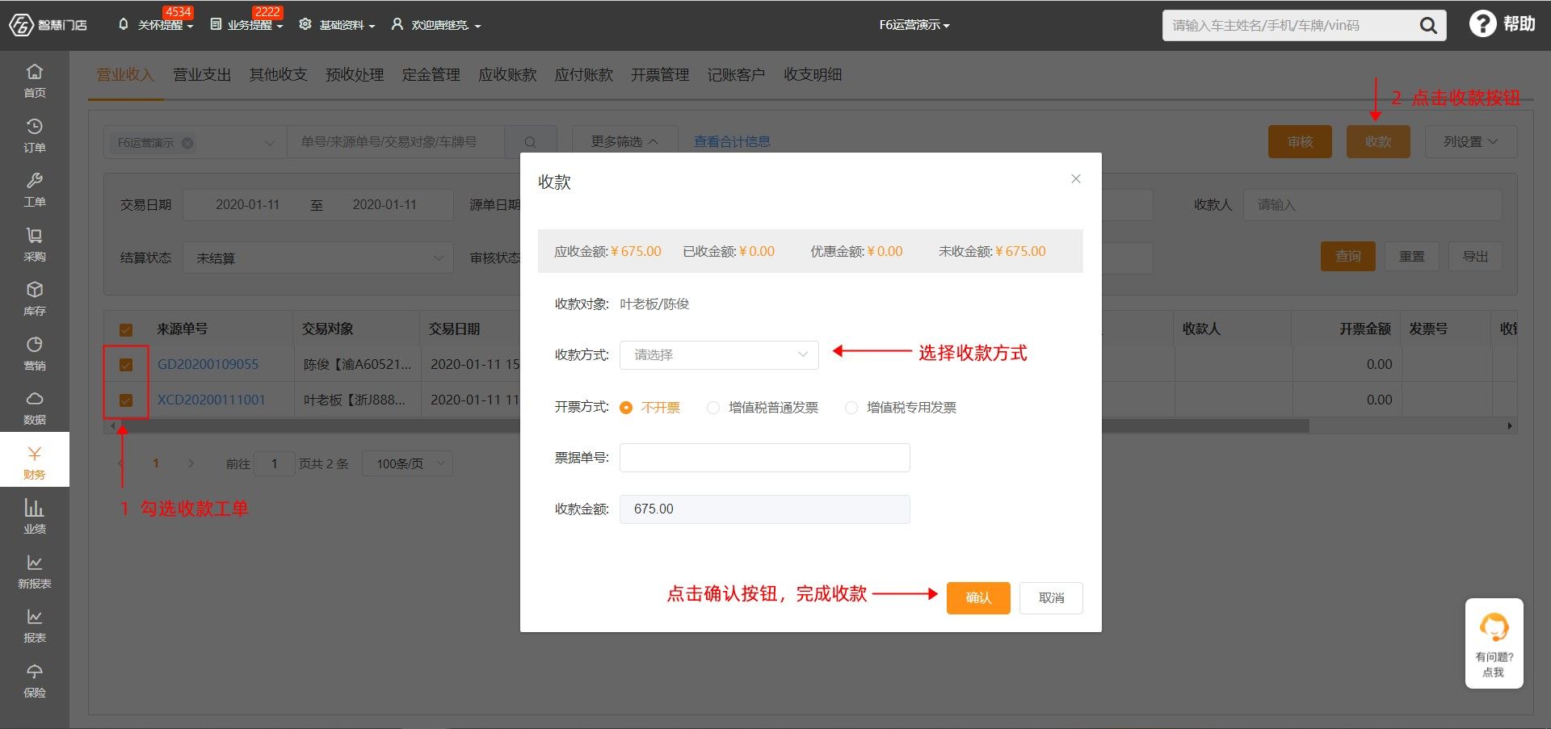Click the filter search magnifier icon
This screenshot has width=1551, height=729.
530,142
